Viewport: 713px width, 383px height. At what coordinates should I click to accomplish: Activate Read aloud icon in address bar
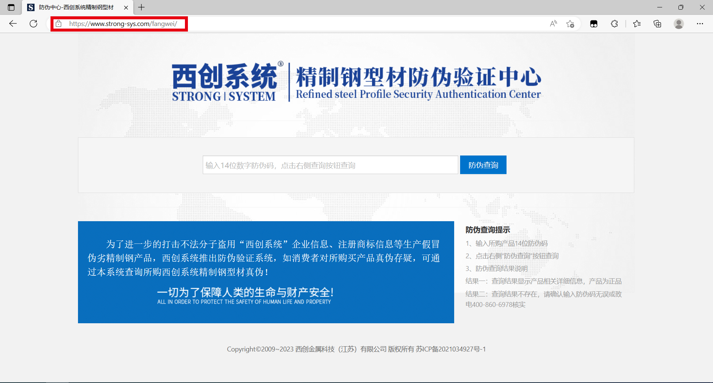(553, 24)
